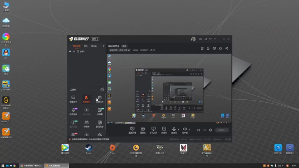This screenshot has height=168, width=299.
Task: Open the 读弹幕 read-danmaku tool
Action: point(100,111)
